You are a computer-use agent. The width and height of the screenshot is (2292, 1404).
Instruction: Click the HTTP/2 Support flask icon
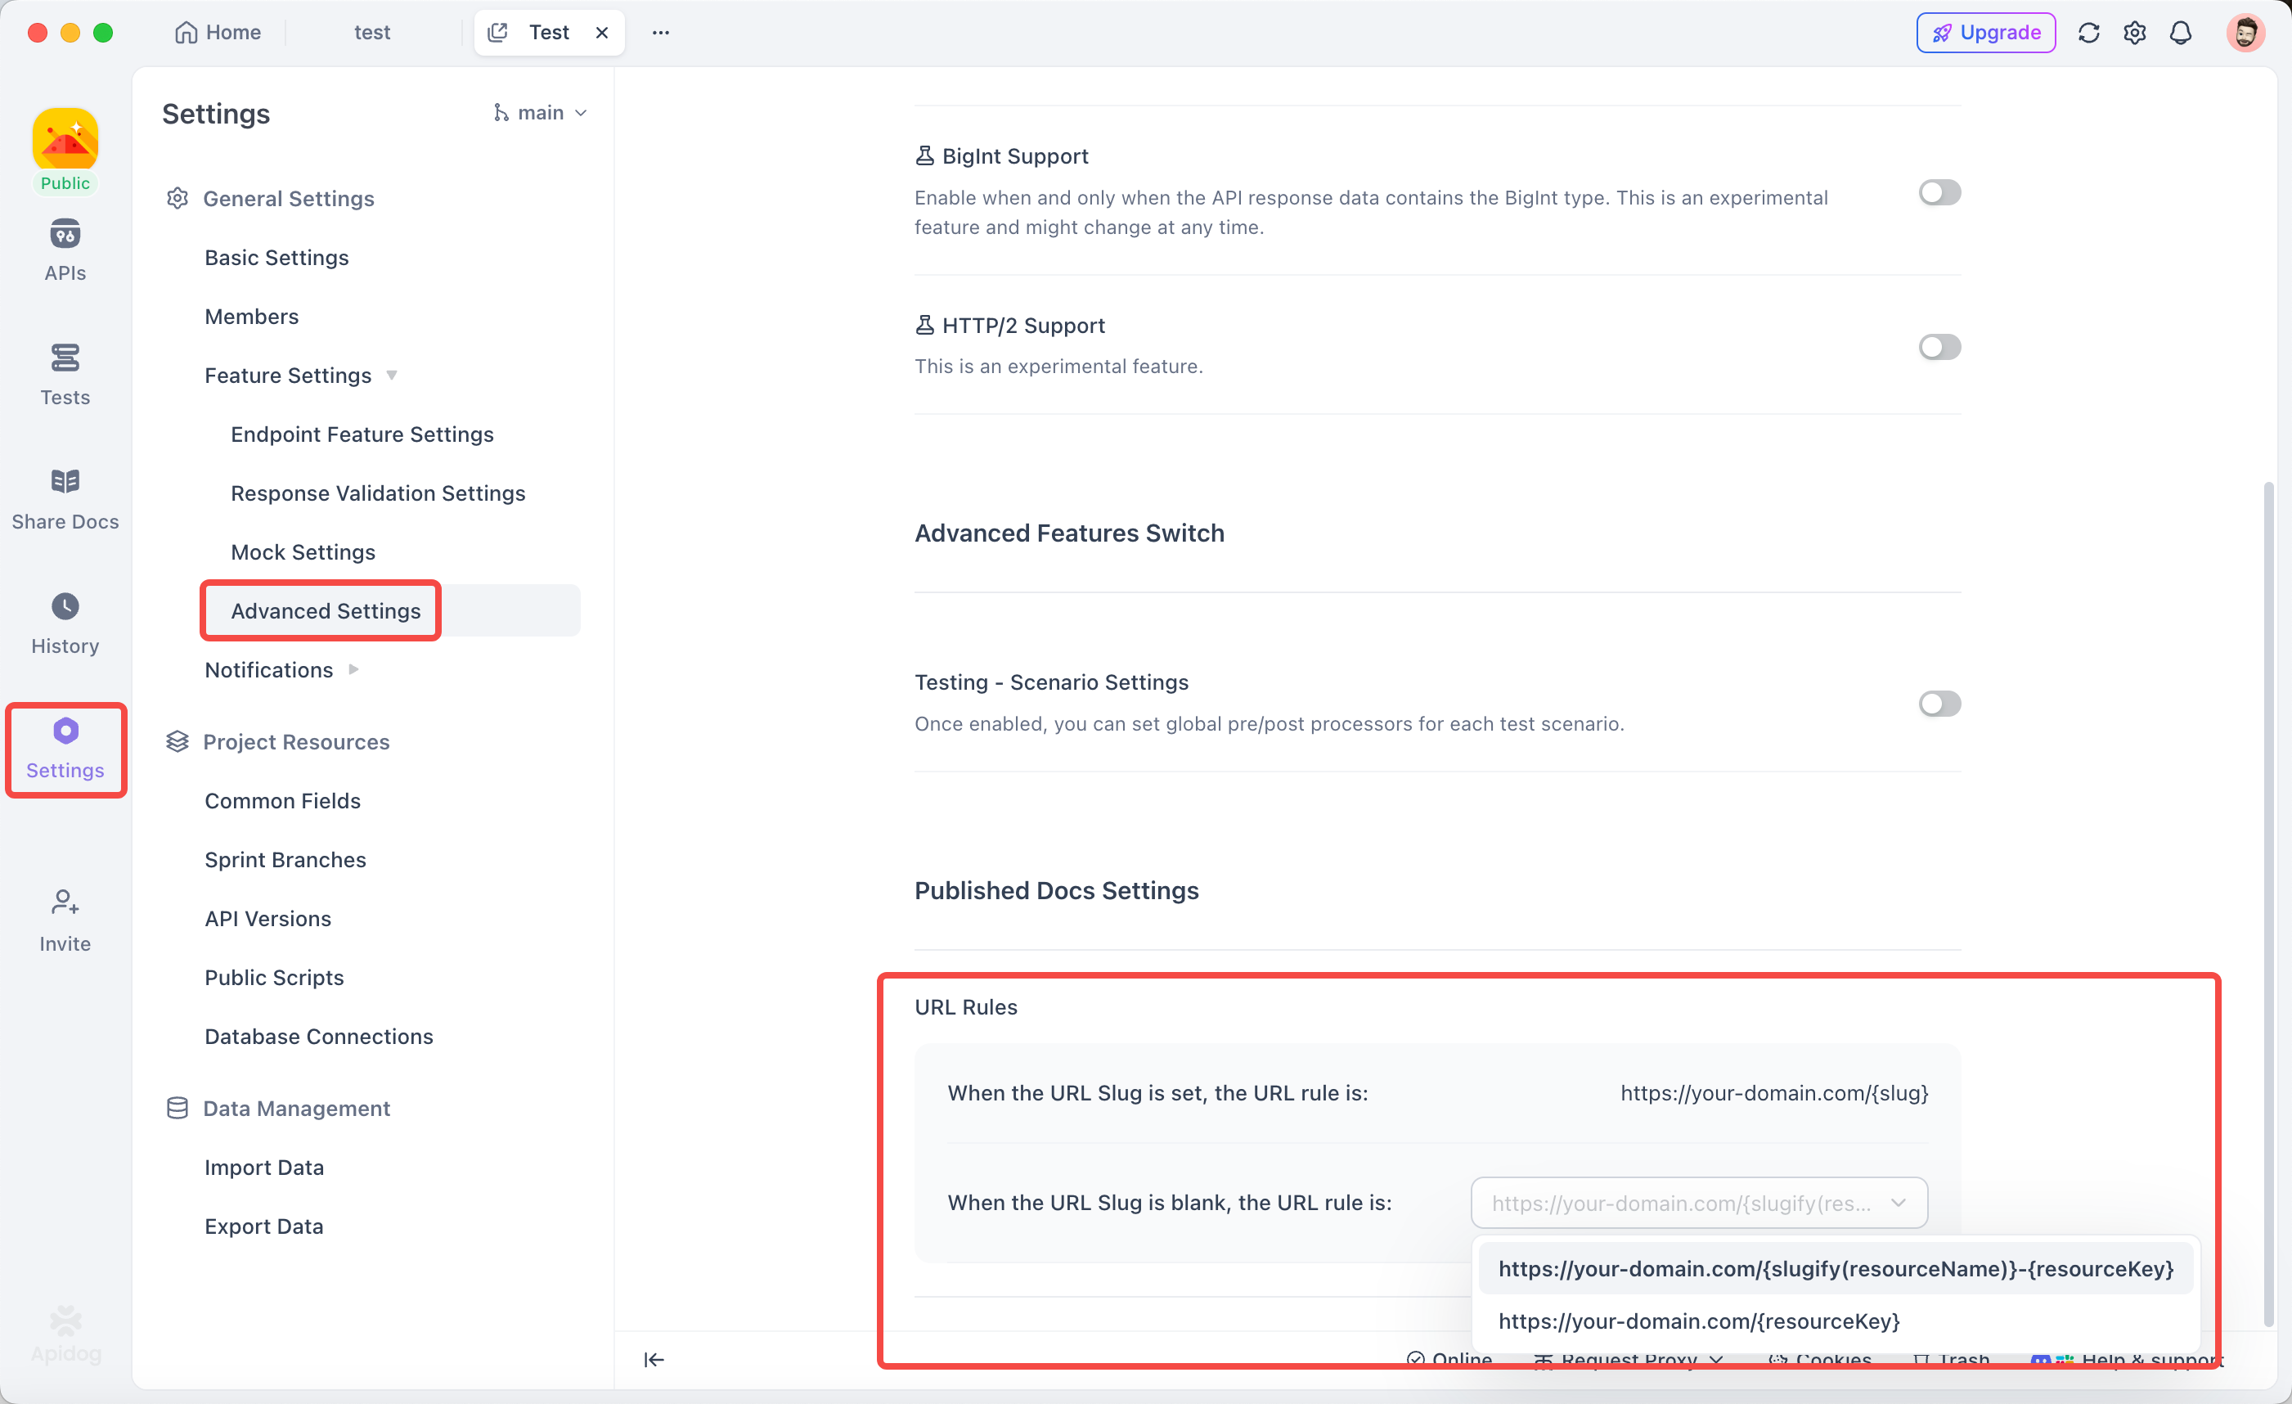[924, 325]
